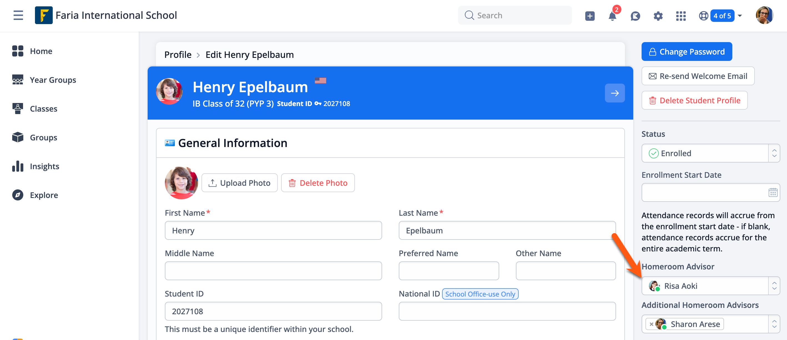Expand the Status Enrolled dropdown
The width and height of the screenshot is (787, 340).
point(774,153)
